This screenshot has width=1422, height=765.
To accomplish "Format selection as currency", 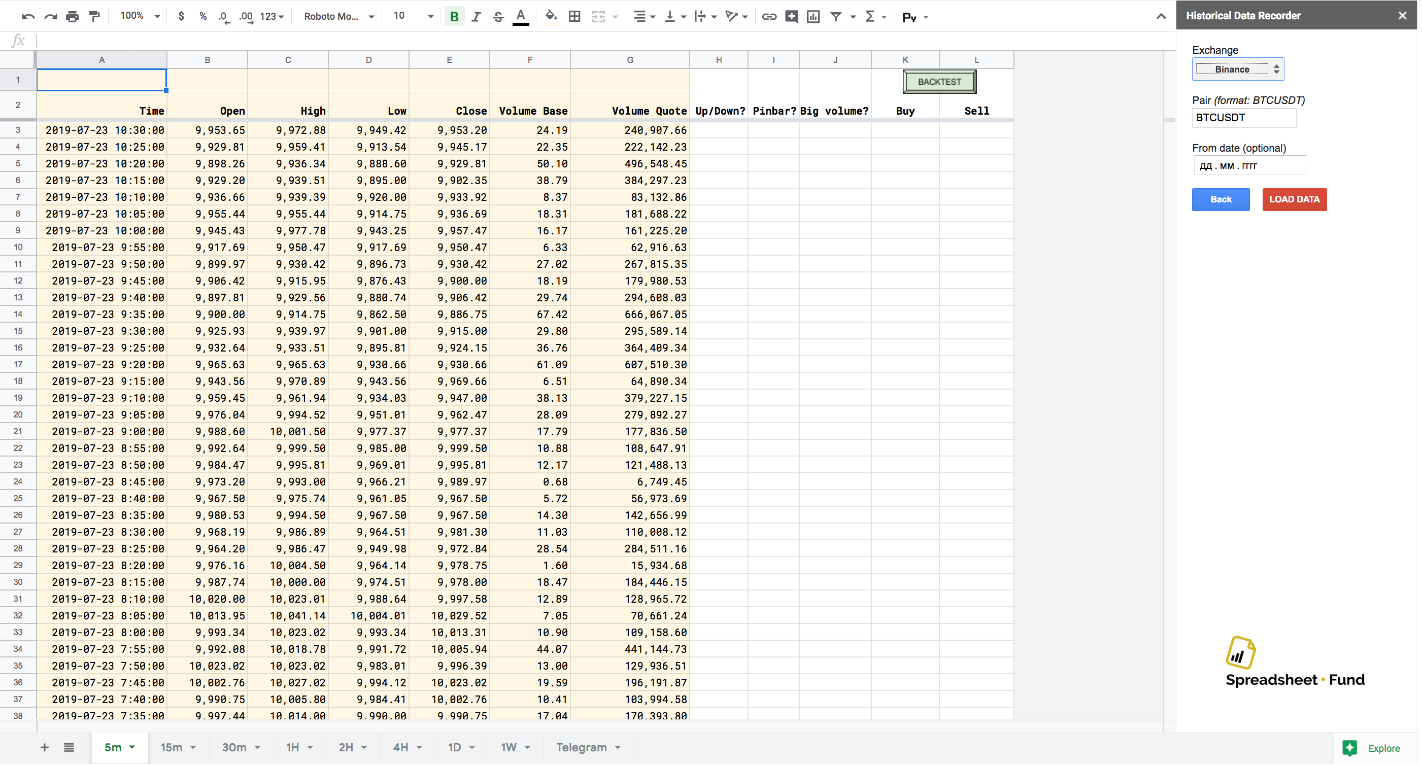I will [x=181, y=17].
